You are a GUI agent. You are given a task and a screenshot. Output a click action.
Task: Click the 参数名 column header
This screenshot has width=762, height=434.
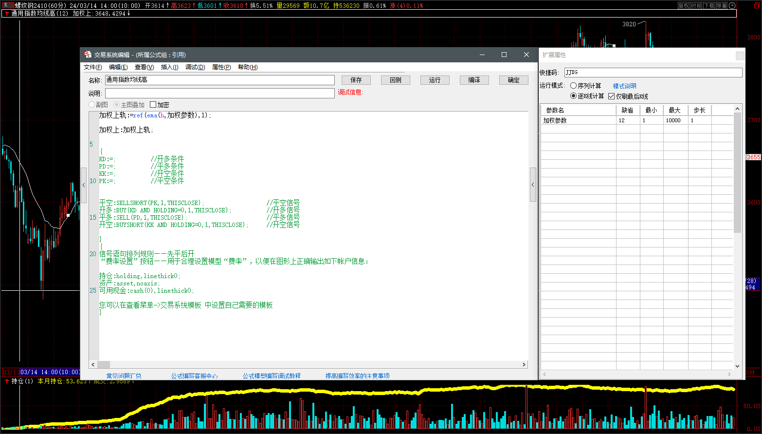(x=578, y=110)
